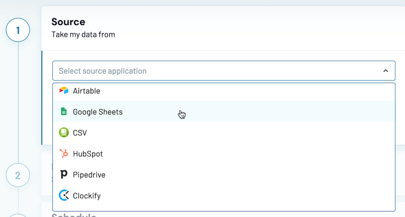Click the Google Sheets green icon

coord(64,111)
